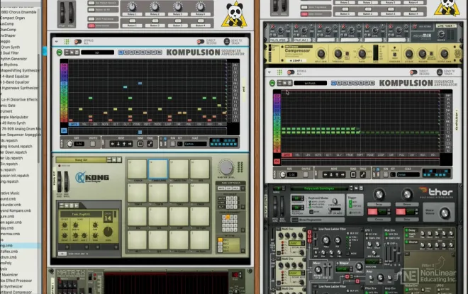Open the Tools wrench on left Kompulsion
468x294 pixels.
[x=150, y=144]
